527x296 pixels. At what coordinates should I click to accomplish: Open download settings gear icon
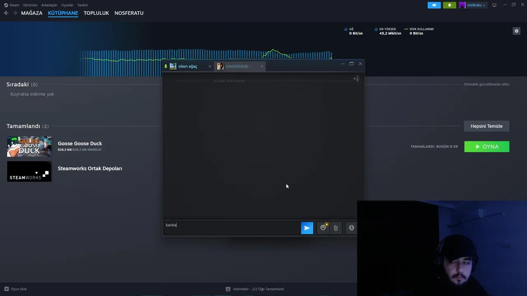516,31
